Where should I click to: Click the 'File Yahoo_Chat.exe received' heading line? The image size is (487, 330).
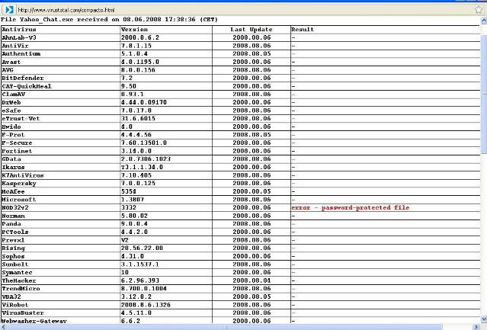point(109,19)
